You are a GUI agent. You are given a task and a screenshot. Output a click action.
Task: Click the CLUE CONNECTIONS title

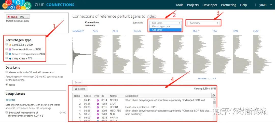point(54,5)
